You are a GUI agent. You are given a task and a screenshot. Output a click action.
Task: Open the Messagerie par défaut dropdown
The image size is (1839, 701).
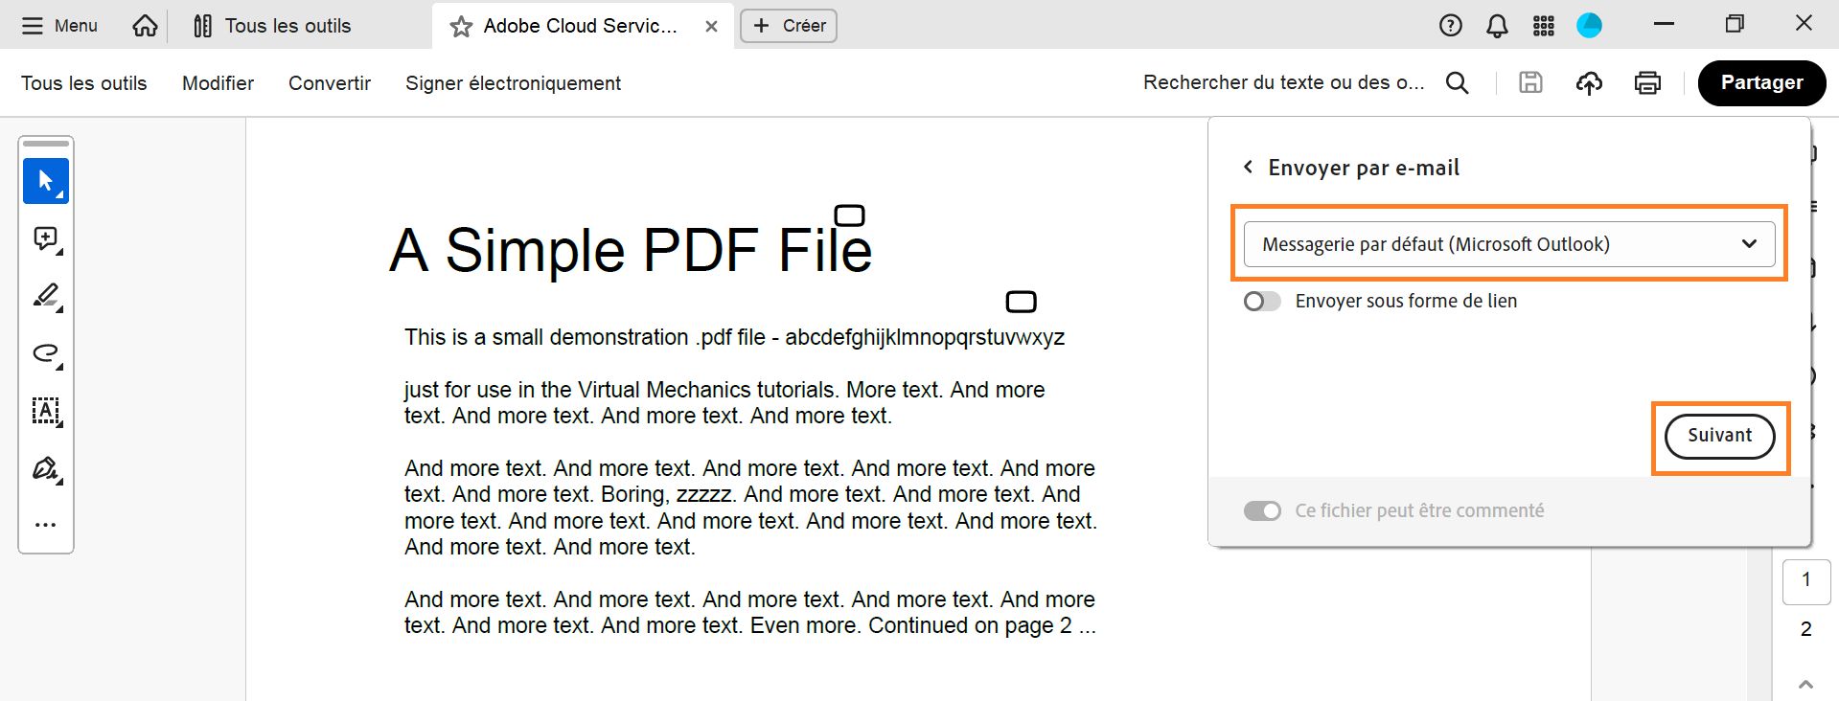click(1508, 244)
